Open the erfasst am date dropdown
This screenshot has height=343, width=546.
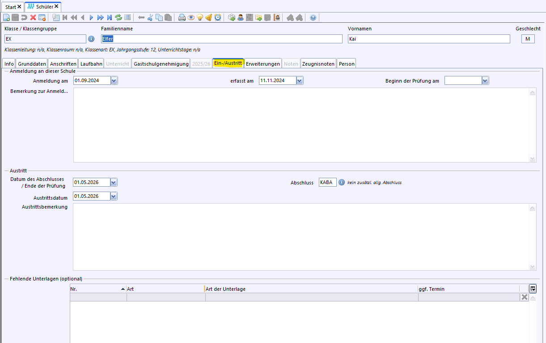(x=300, y=80)
